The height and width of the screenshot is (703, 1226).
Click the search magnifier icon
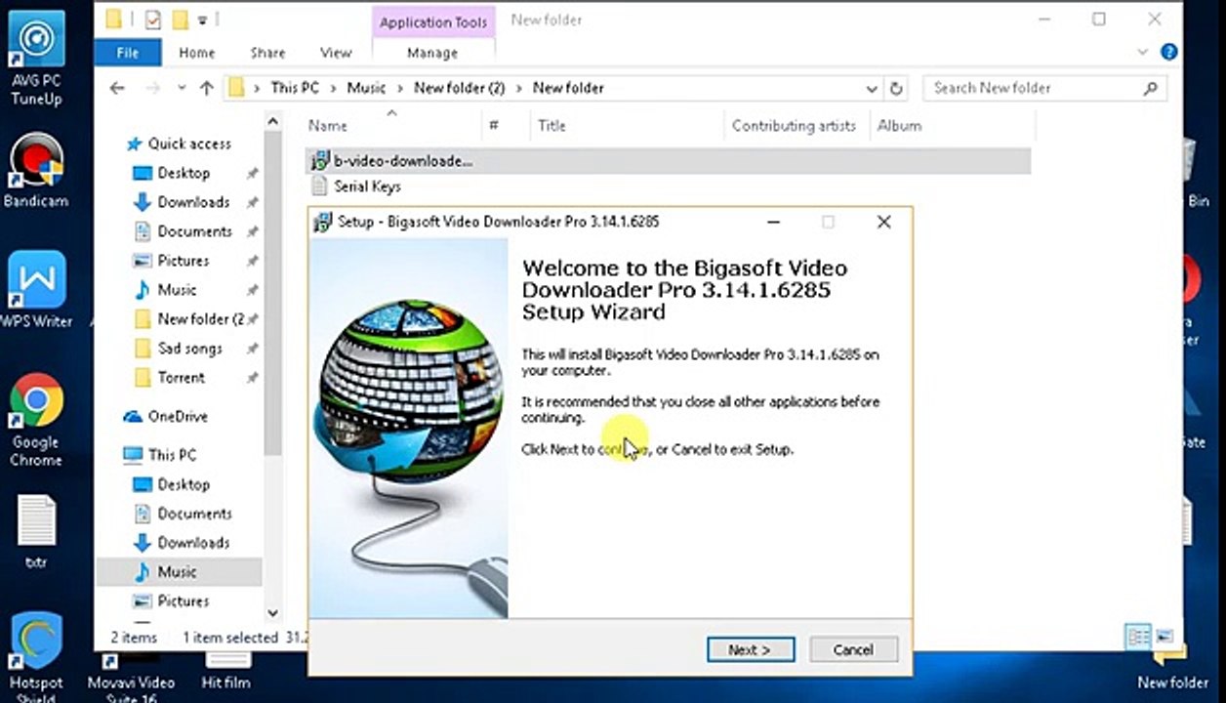[x=1150, y=88]
